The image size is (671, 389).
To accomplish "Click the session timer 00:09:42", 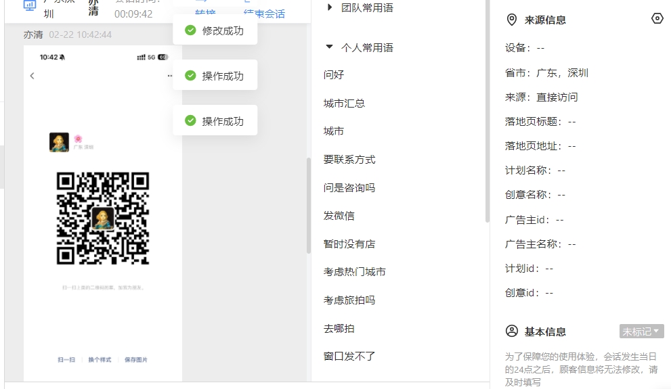I will pyautogui.click(x=133, y=14).
